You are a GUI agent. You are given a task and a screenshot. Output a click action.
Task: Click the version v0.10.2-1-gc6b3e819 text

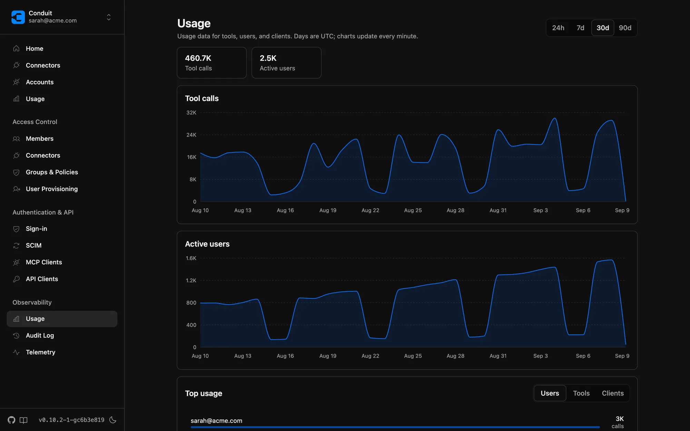(x=71, y=420)
